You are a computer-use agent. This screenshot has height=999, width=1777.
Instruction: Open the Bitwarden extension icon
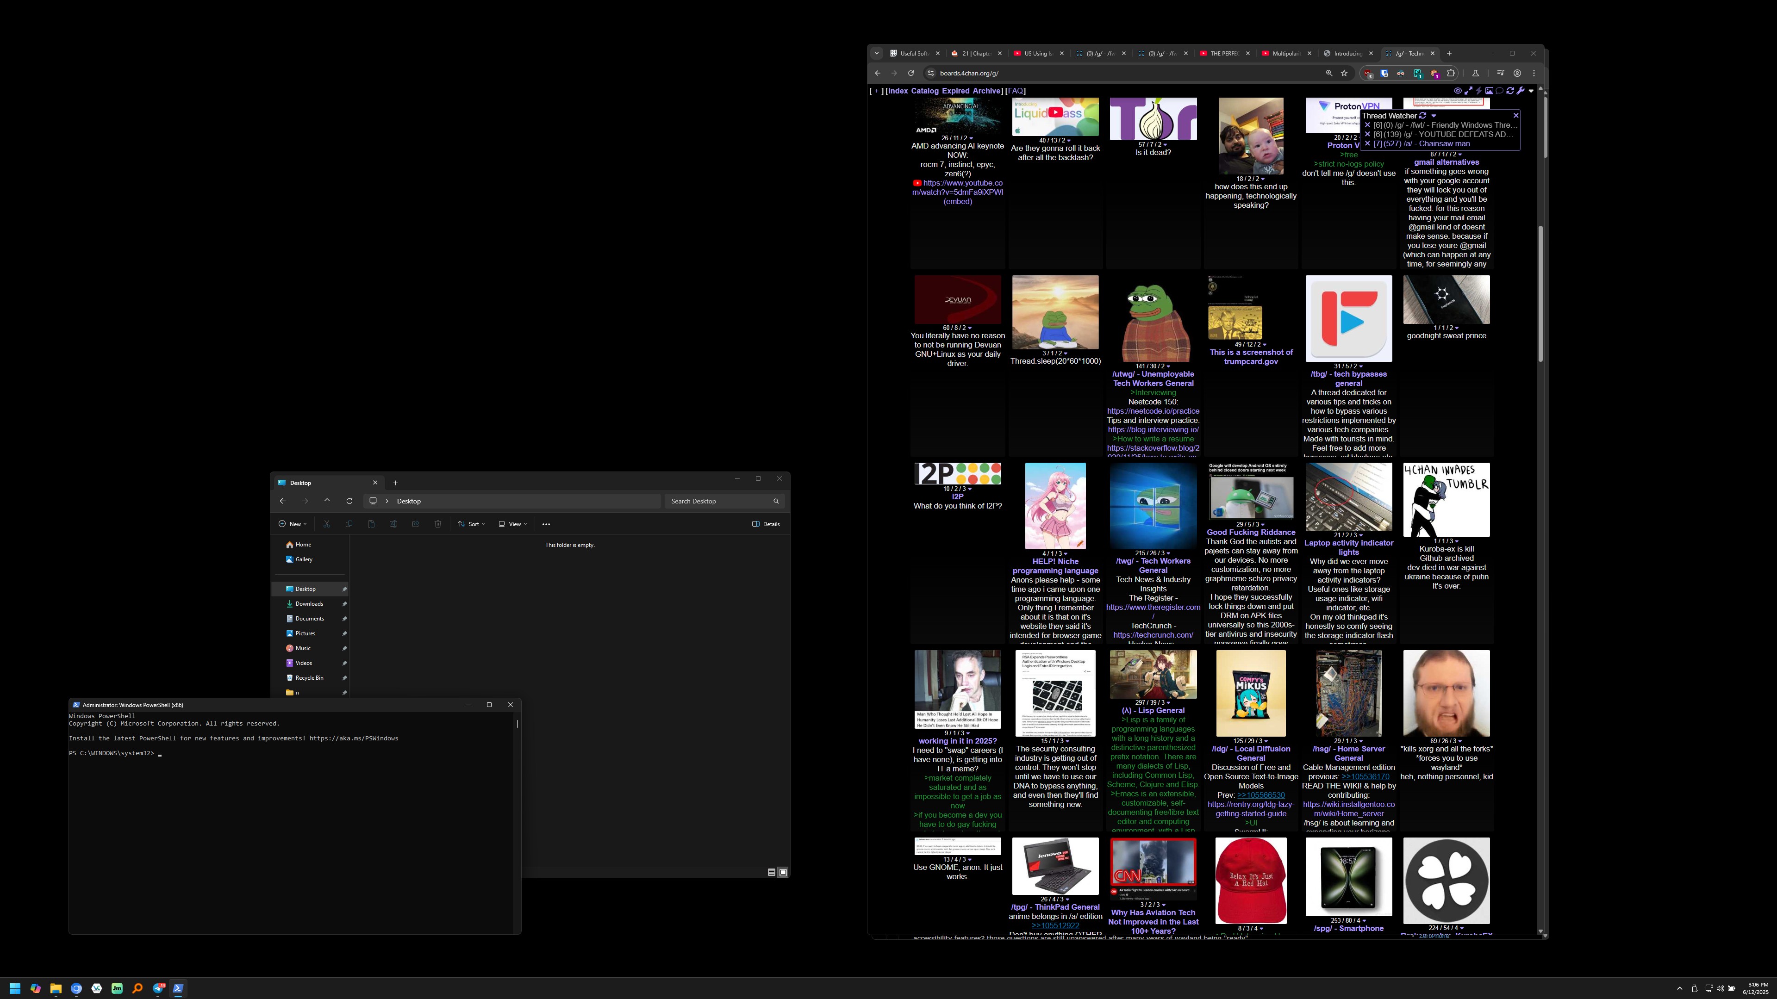click(x=1384, y=73)
